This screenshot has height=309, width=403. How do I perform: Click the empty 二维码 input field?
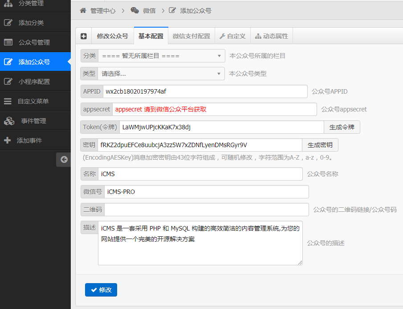coord(207,210)
